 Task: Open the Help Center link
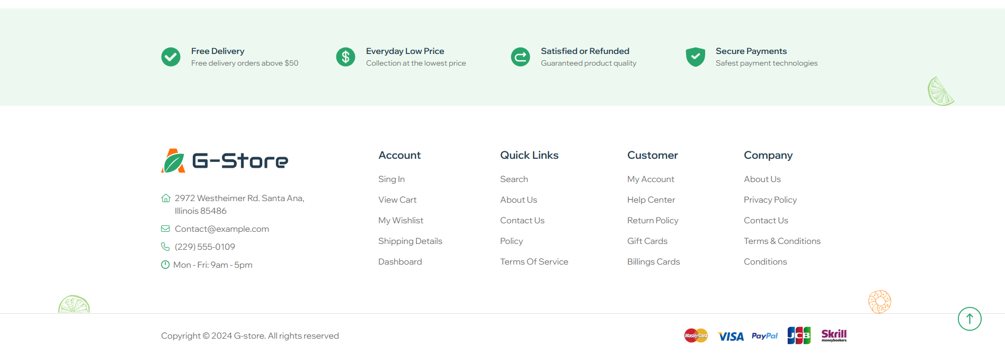(x=651, y=199)
